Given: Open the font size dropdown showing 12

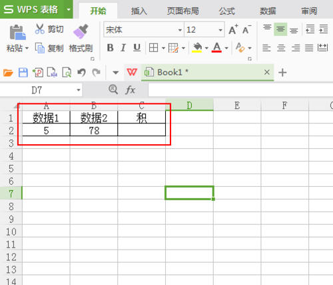Looking at the screenshot, I should (x=220, y=30).
